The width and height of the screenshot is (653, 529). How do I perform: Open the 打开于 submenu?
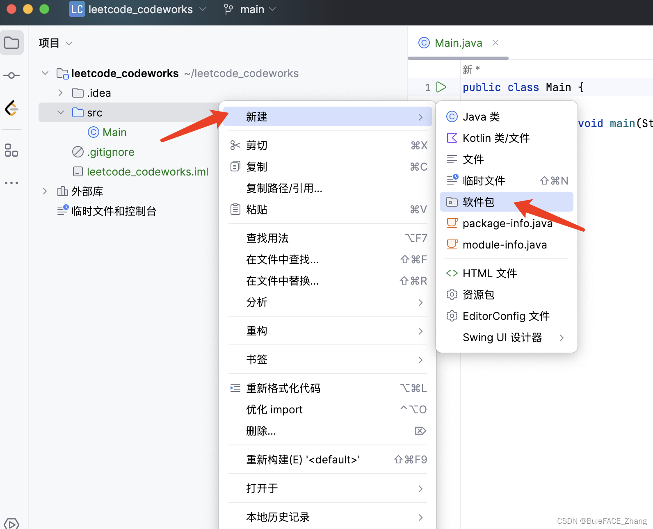coord(327,488)
